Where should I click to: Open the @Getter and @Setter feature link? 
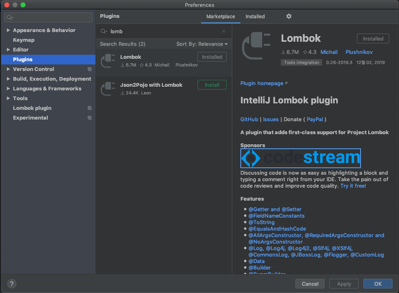coord(275,209)
